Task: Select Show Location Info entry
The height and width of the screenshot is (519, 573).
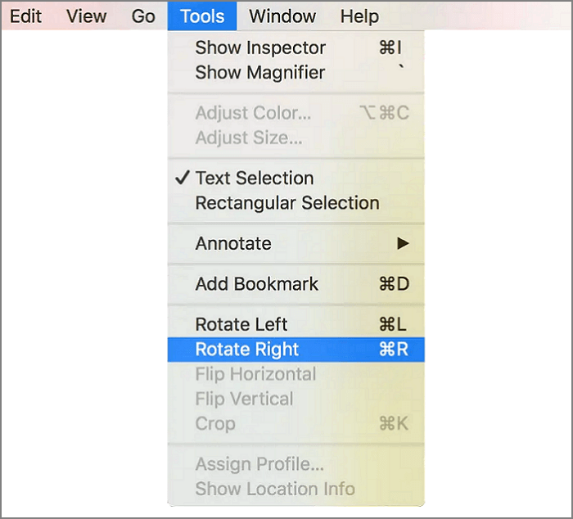Action: pos(275,489)
